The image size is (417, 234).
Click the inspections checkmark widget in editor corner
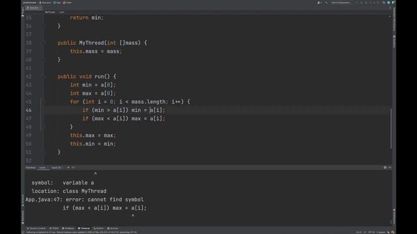click(390, 17)
